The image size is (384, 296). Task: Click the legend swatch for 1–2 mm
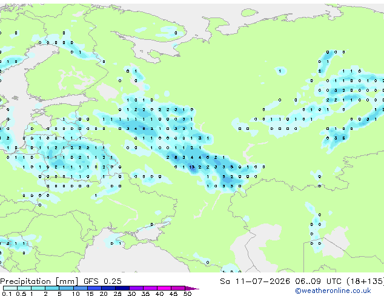pos(38,288)
